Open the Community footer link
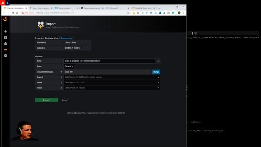 pos(93,113)
